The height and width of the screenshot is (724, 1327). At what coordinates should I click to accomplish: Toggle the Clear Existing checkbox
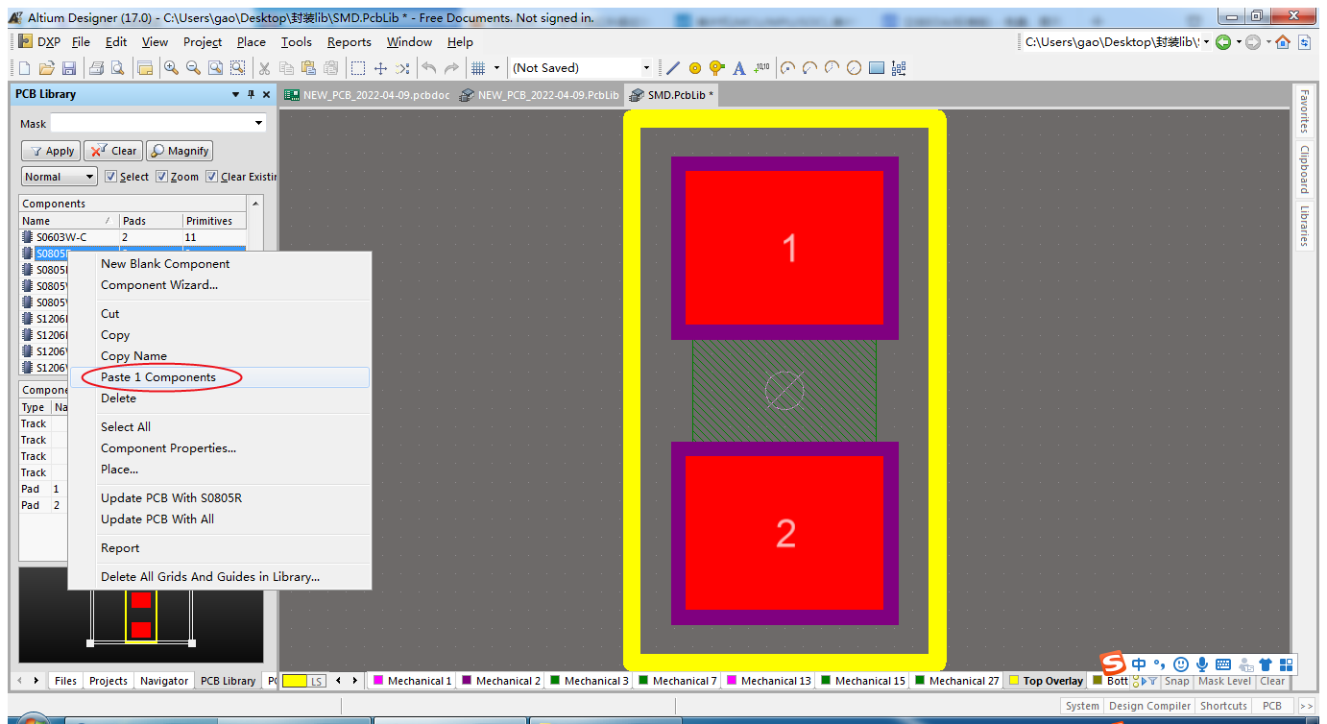212,177
